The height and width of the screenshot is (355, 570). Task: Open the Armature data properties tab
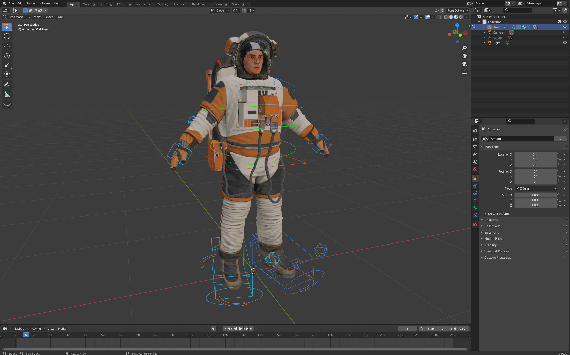(475, 200)
